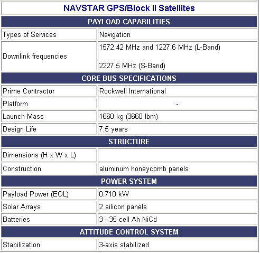Click the Downlink frequencies label
This screenshot has width=260, height=253.
35,57
